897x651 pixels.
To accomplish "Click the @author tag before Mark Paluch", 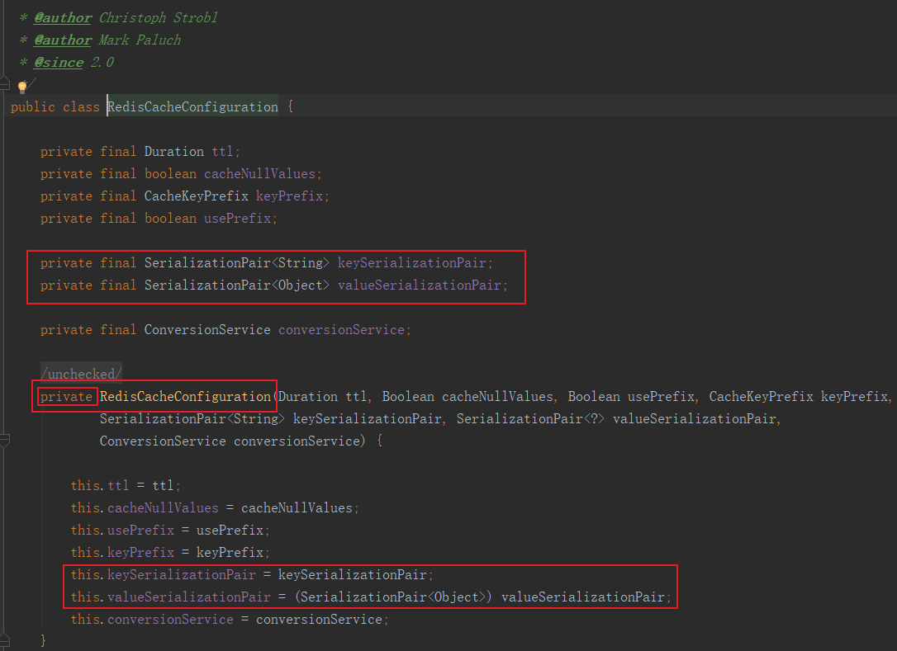I will point(62,40).
